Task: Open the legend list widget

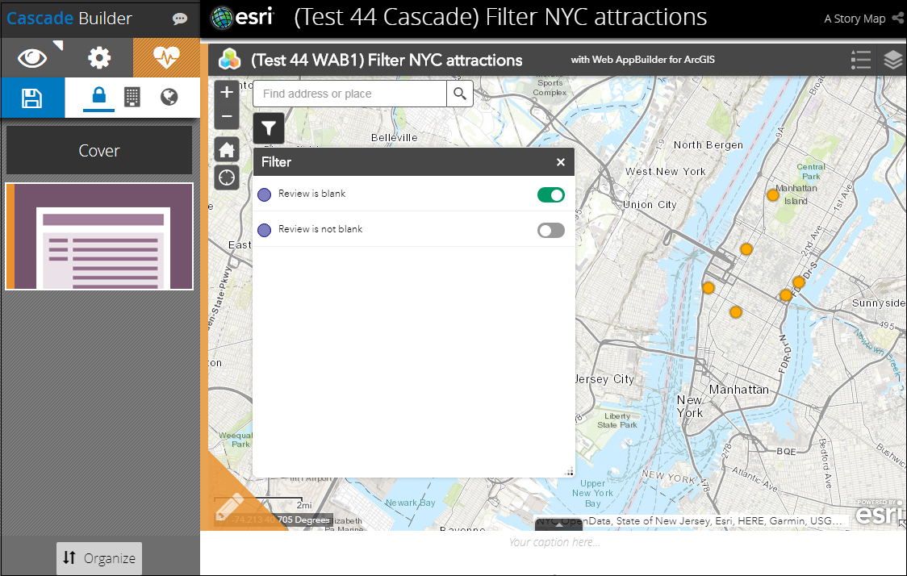Action: click(x=861, y=60)
